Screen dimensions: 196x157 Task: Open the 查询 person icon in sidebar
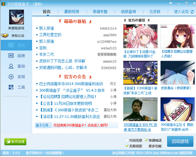point(11,66)
